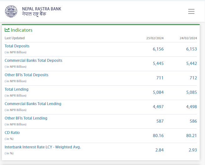The image size is (205, 165).
Task: Open Commercial Banks Total Lending link
Action: 33,104
